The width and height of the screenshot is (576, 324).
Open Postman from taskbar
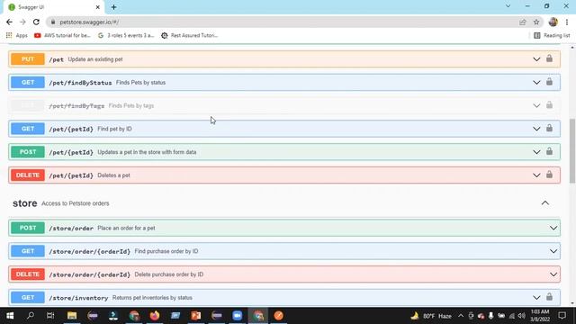(278, 316)
